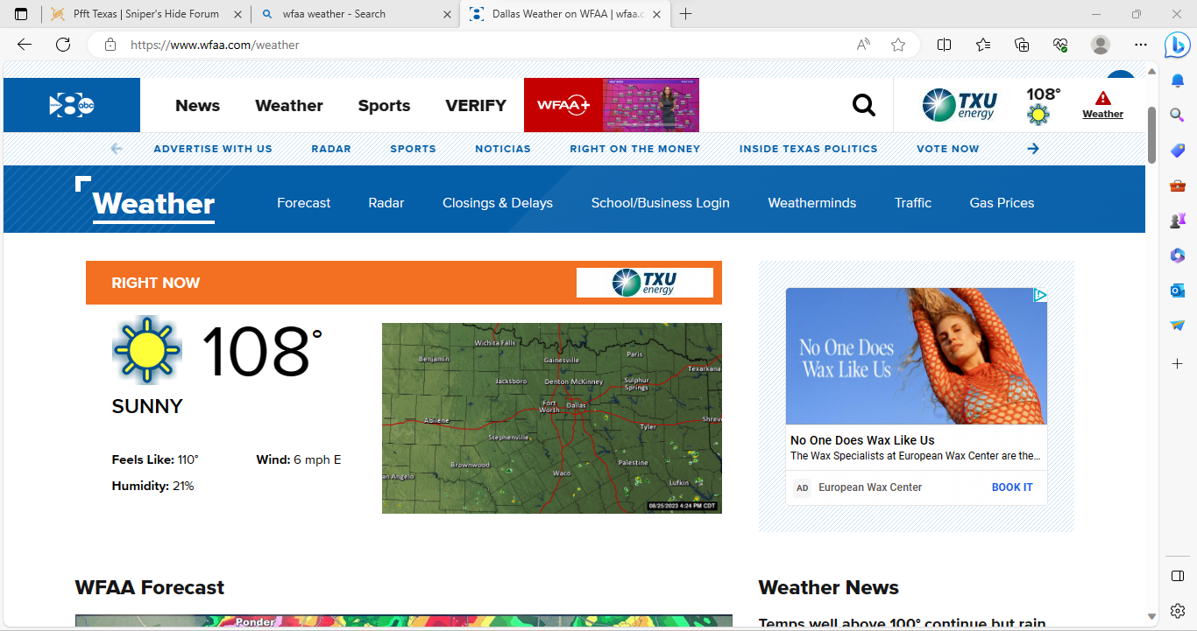
Task: Open Sports menu in WFAA header
Action: [384, 106]
